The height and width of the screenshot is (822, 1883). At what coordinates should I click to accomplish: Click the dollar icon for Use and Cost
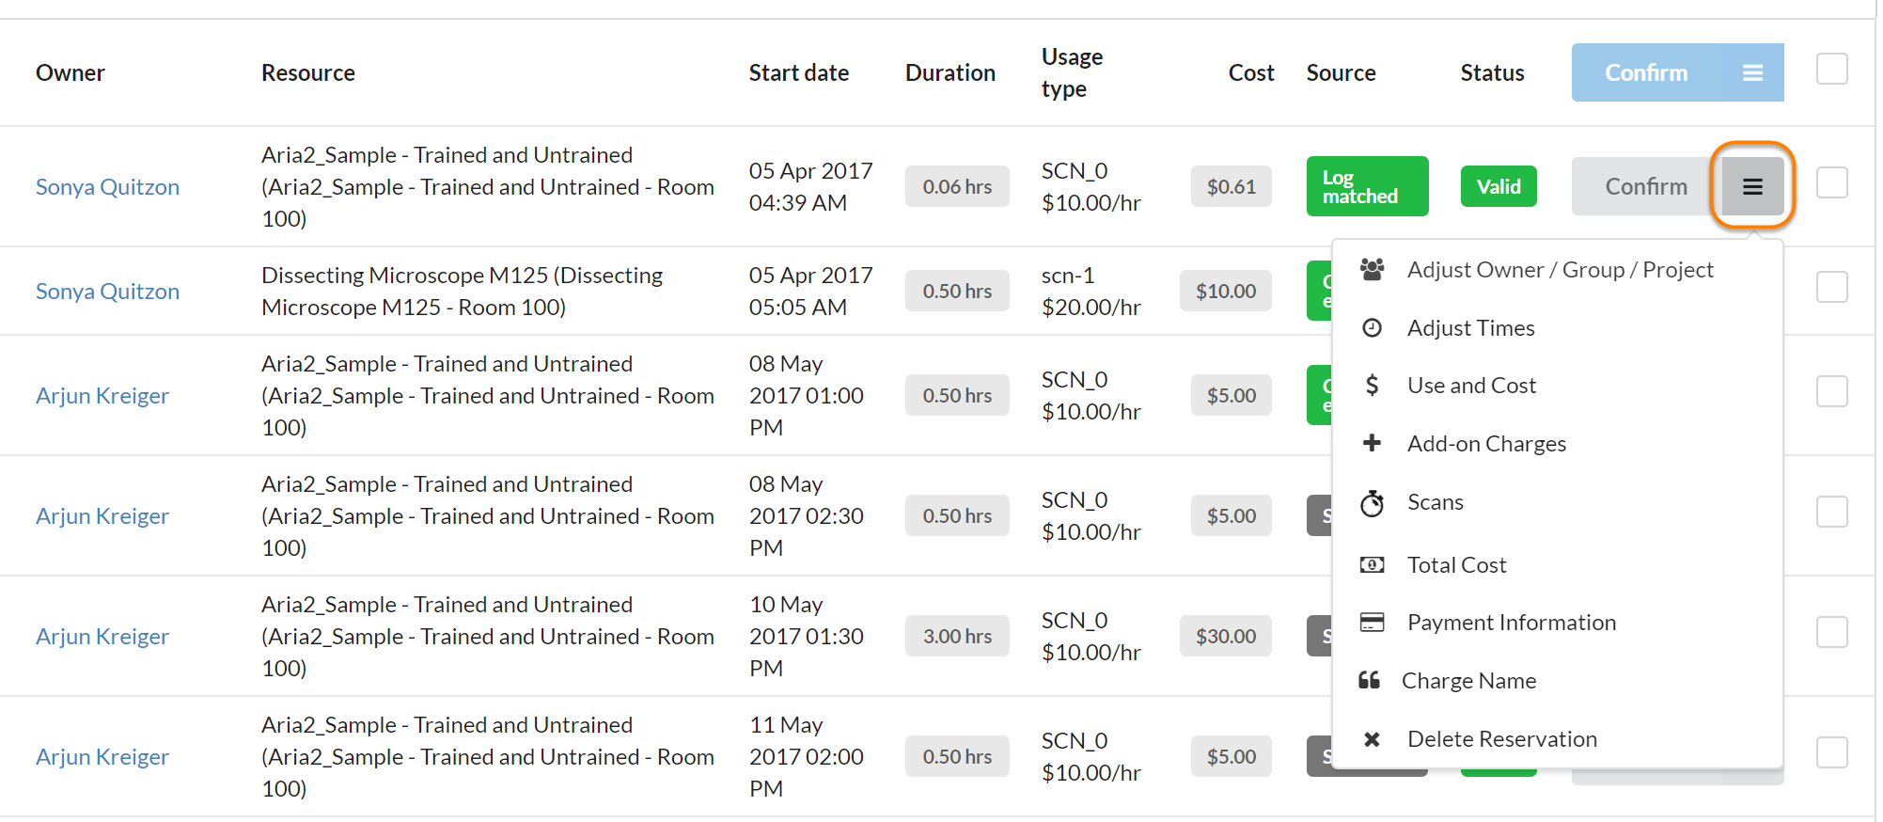(x=1372, y=386)
